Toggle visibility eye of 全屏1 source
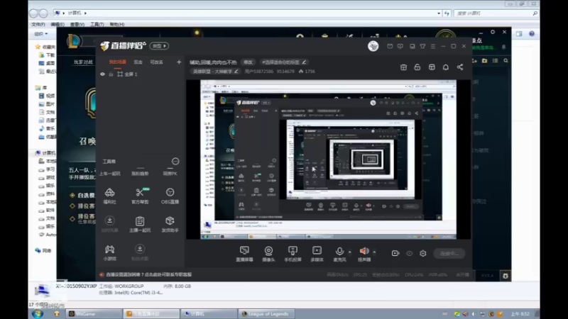The image size is (568, 319). coord(102,74)
